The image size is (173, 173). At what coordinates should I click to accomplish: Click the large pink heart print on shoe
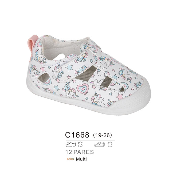coord(83,89)
